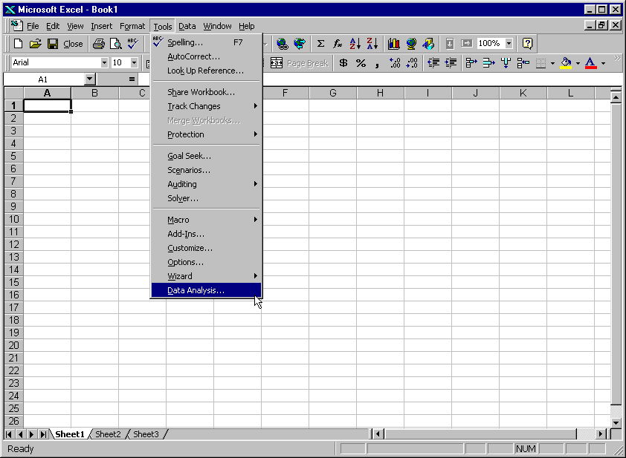Click Decrease Indent icon

point(433,63)
